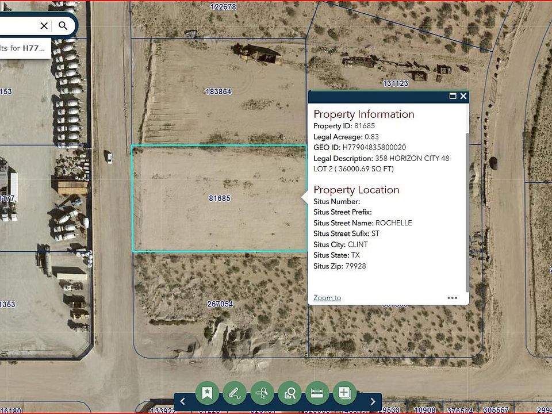The height and width of the screenshot is (414, 552).
Task: Run the search with magnifier button
Action: pos(63,26)
